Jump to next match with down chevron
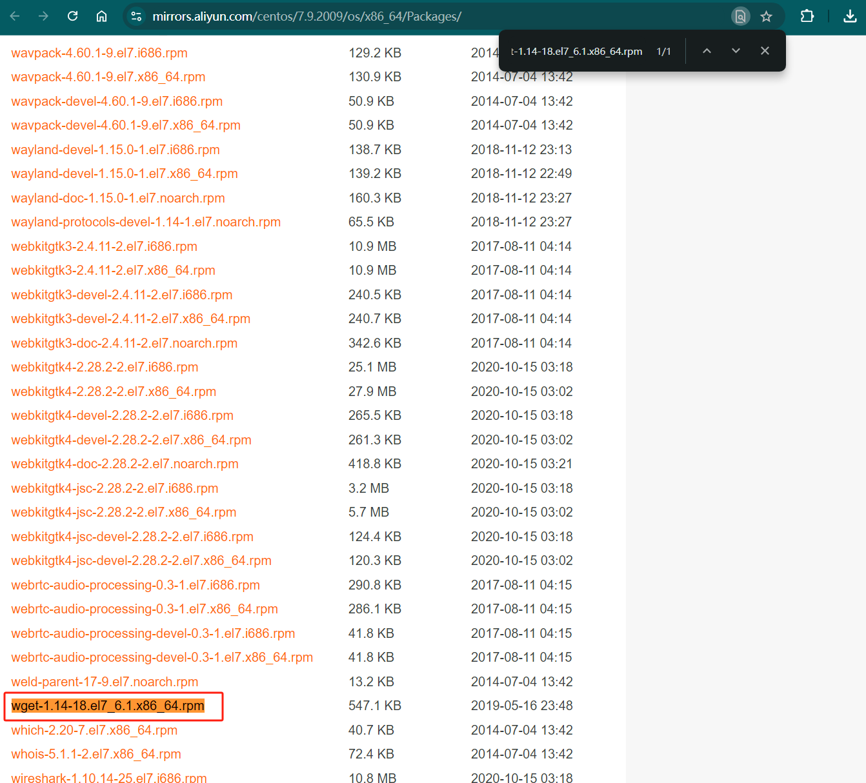866x783 pixels. click(x=736, y=50)
